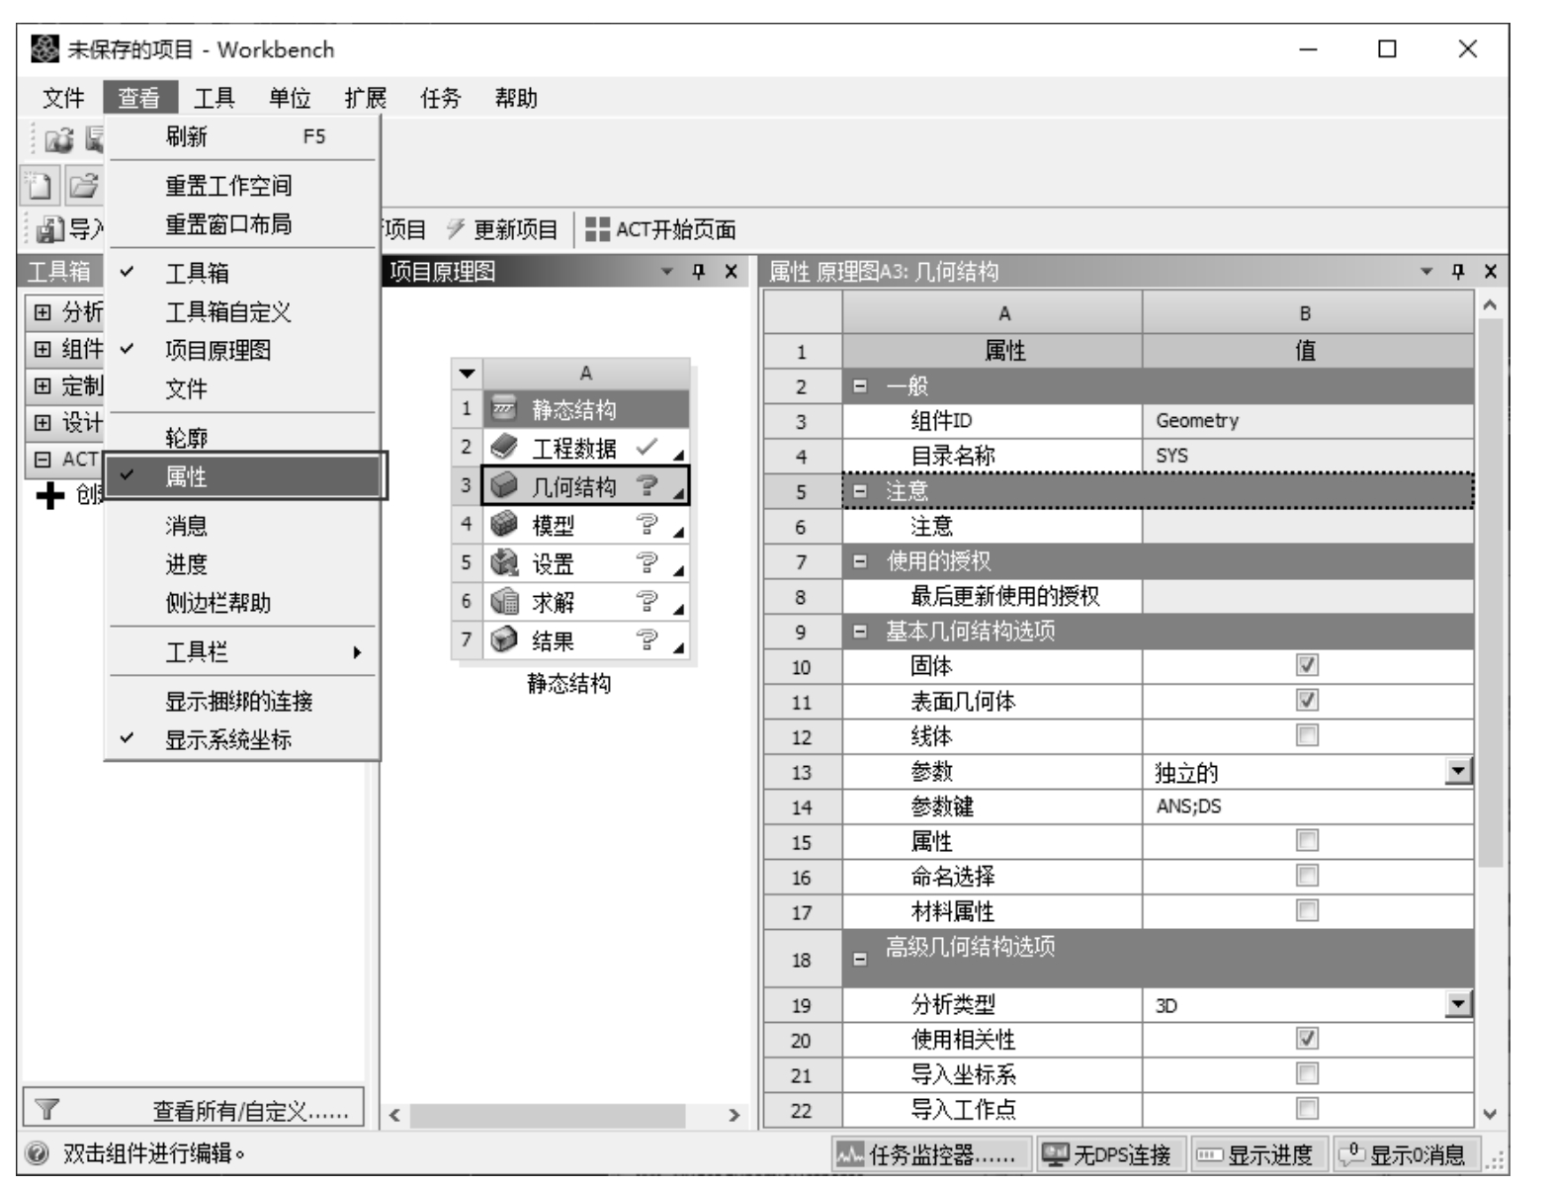Click the plus icon under ACT
The height and width of the screenshot is (1187, 1552).
click(49, 495)
